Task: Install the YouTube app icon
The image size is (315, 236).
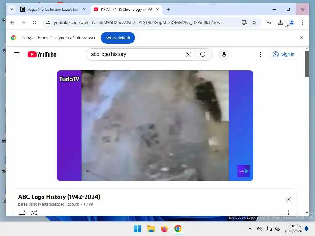Action: point(244,22)
